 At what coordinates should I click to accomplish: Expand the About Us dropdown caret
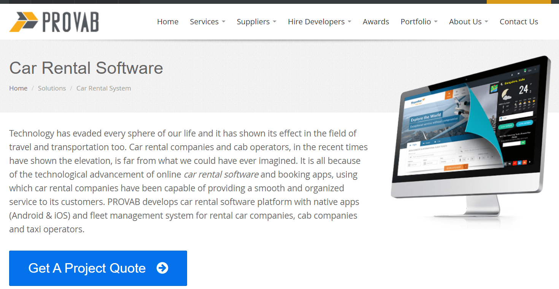pos(486,22)
